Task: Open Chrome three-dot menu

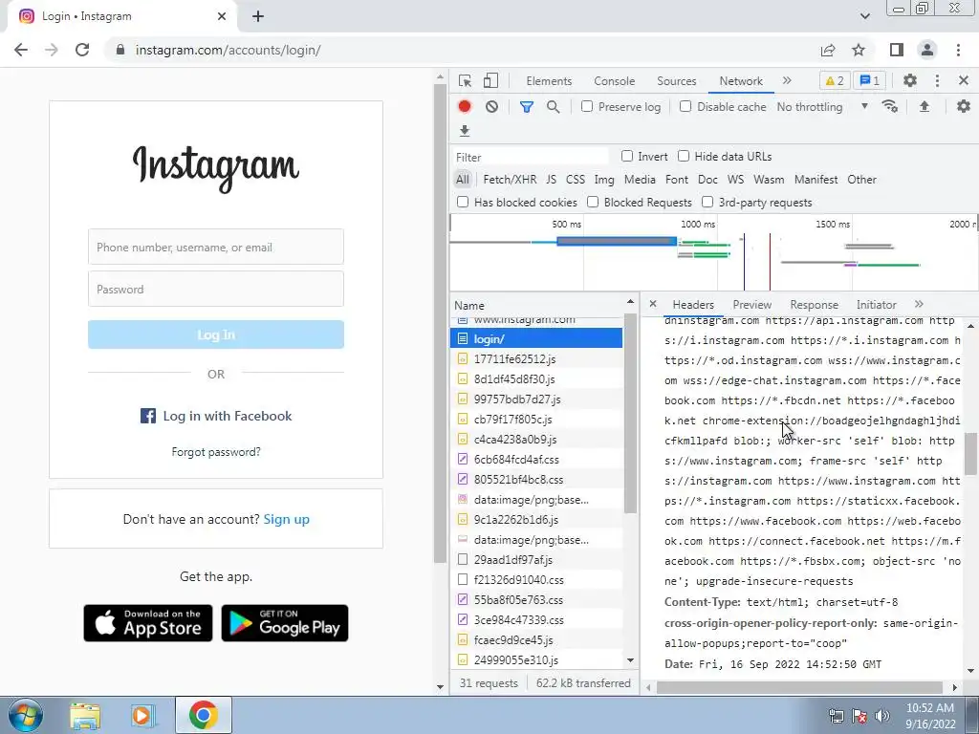Action: click(x=958, y=50)
